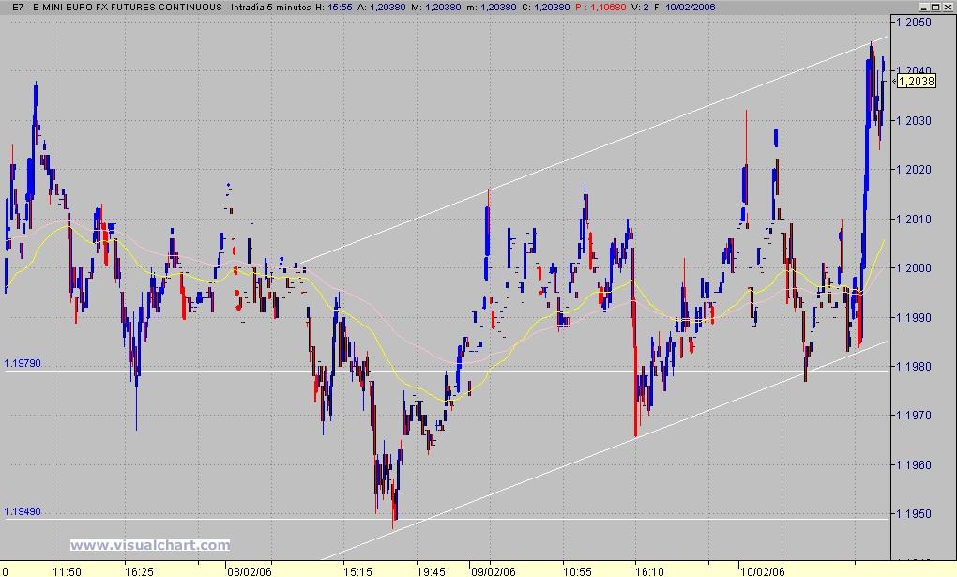Maximize the chart window
Image resolution: width=957 pixels, height=577 pixels.
(935, 7)
